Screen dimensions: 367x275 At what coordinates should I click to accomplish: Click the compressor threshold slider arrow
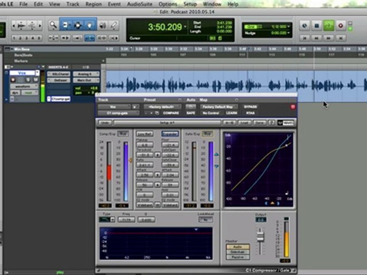click(x=130, y=160)
